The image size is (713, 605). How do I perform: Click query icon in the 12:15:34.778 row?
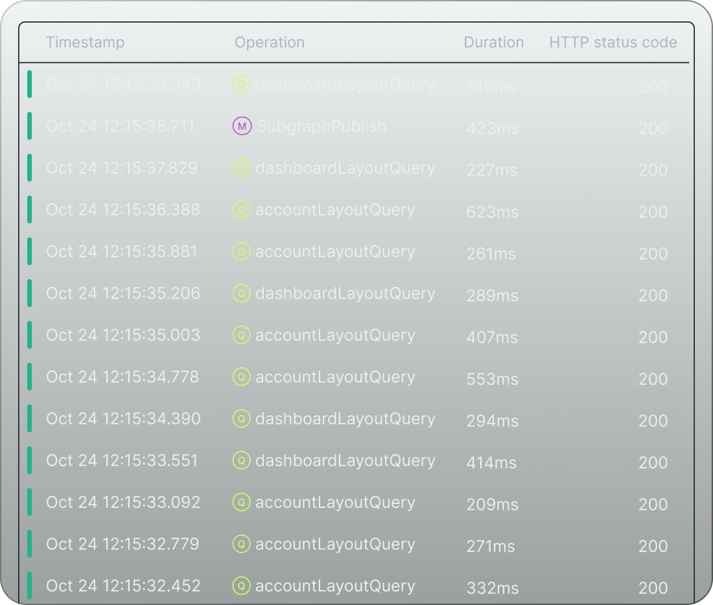241,377
